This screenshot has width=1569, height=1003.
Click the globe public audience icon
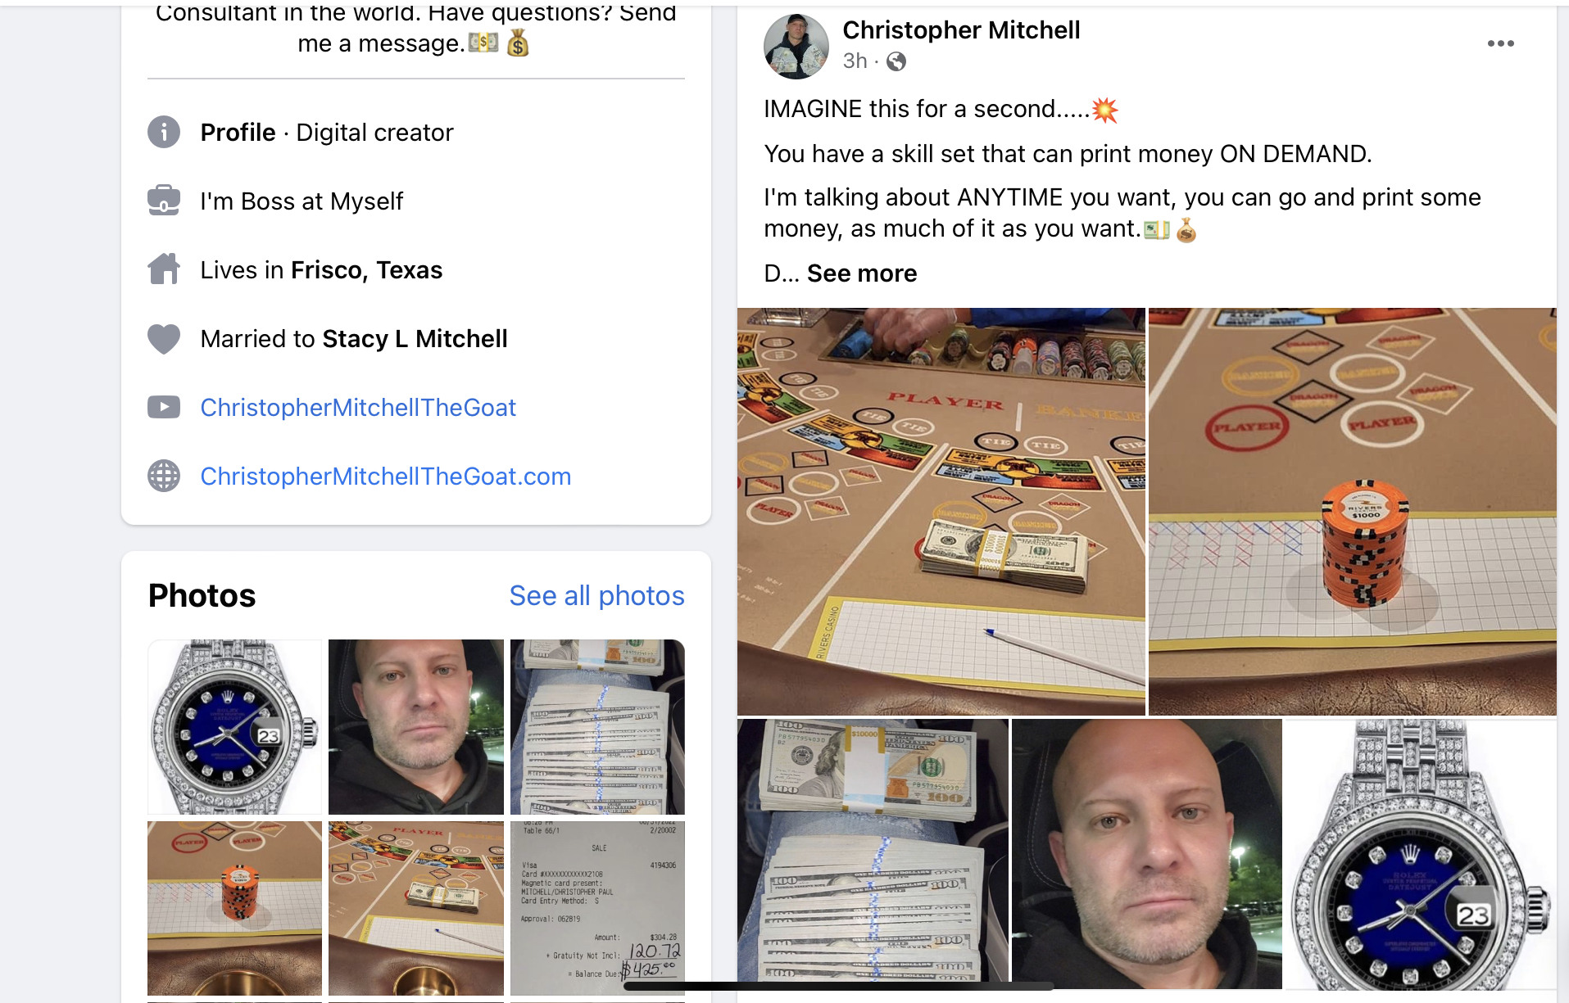tap(896, 61)
